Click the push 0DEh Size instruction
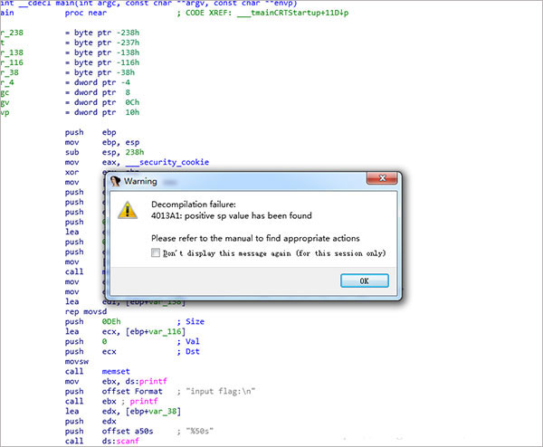 point(134,321)
